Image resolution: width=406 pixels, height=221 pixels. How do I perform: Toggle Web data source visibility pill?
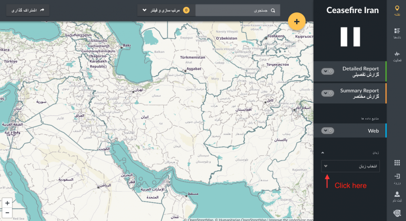[327, 131]
